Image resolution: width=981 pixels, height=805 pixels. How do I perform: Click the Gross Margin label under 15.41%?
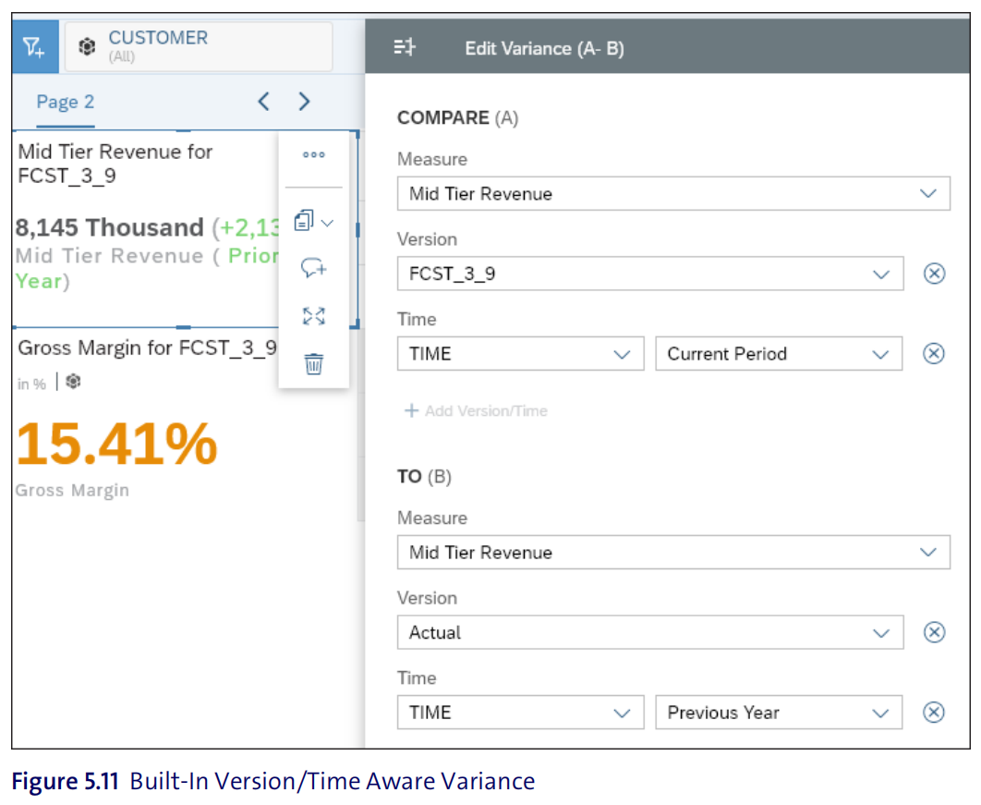coord(73,490)
